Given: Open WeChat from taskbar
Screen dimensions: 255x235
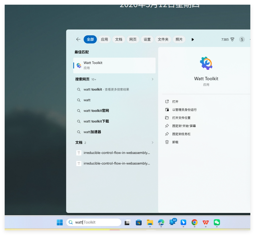Looking at the screenshot, I should (217, 222).
